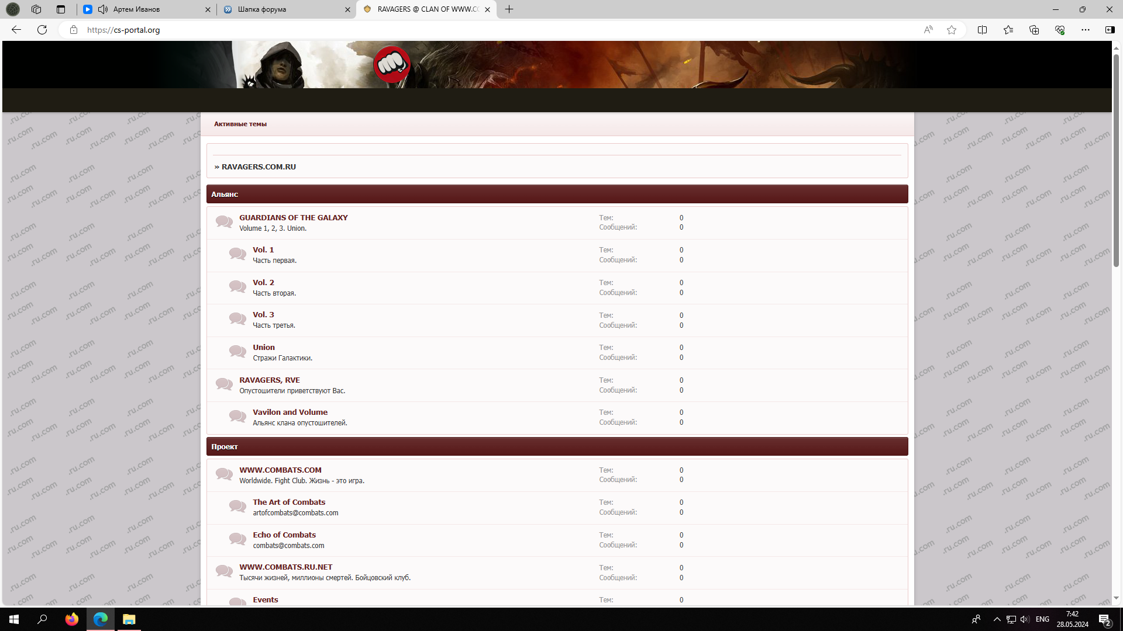Click forum icon beside RAVAGERS, RVE
Screen dimensions: 1123x631
[x=224, y=384]
